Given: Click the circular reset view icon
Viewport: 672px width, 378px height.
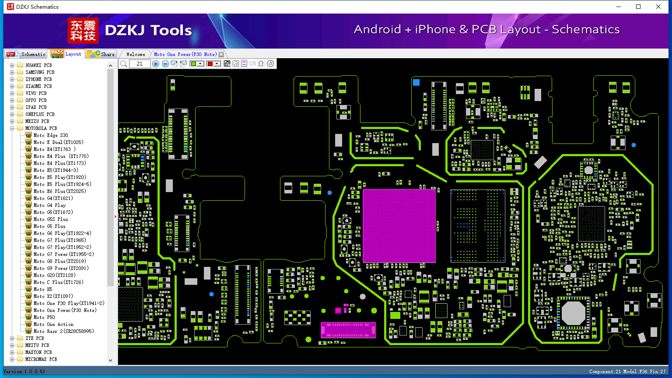Looking at the screenshot, I should (x=270, y=64).
